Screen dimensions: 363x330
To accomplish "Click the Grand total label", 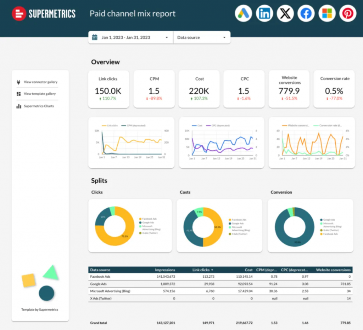I will click(x=99, y=323).
